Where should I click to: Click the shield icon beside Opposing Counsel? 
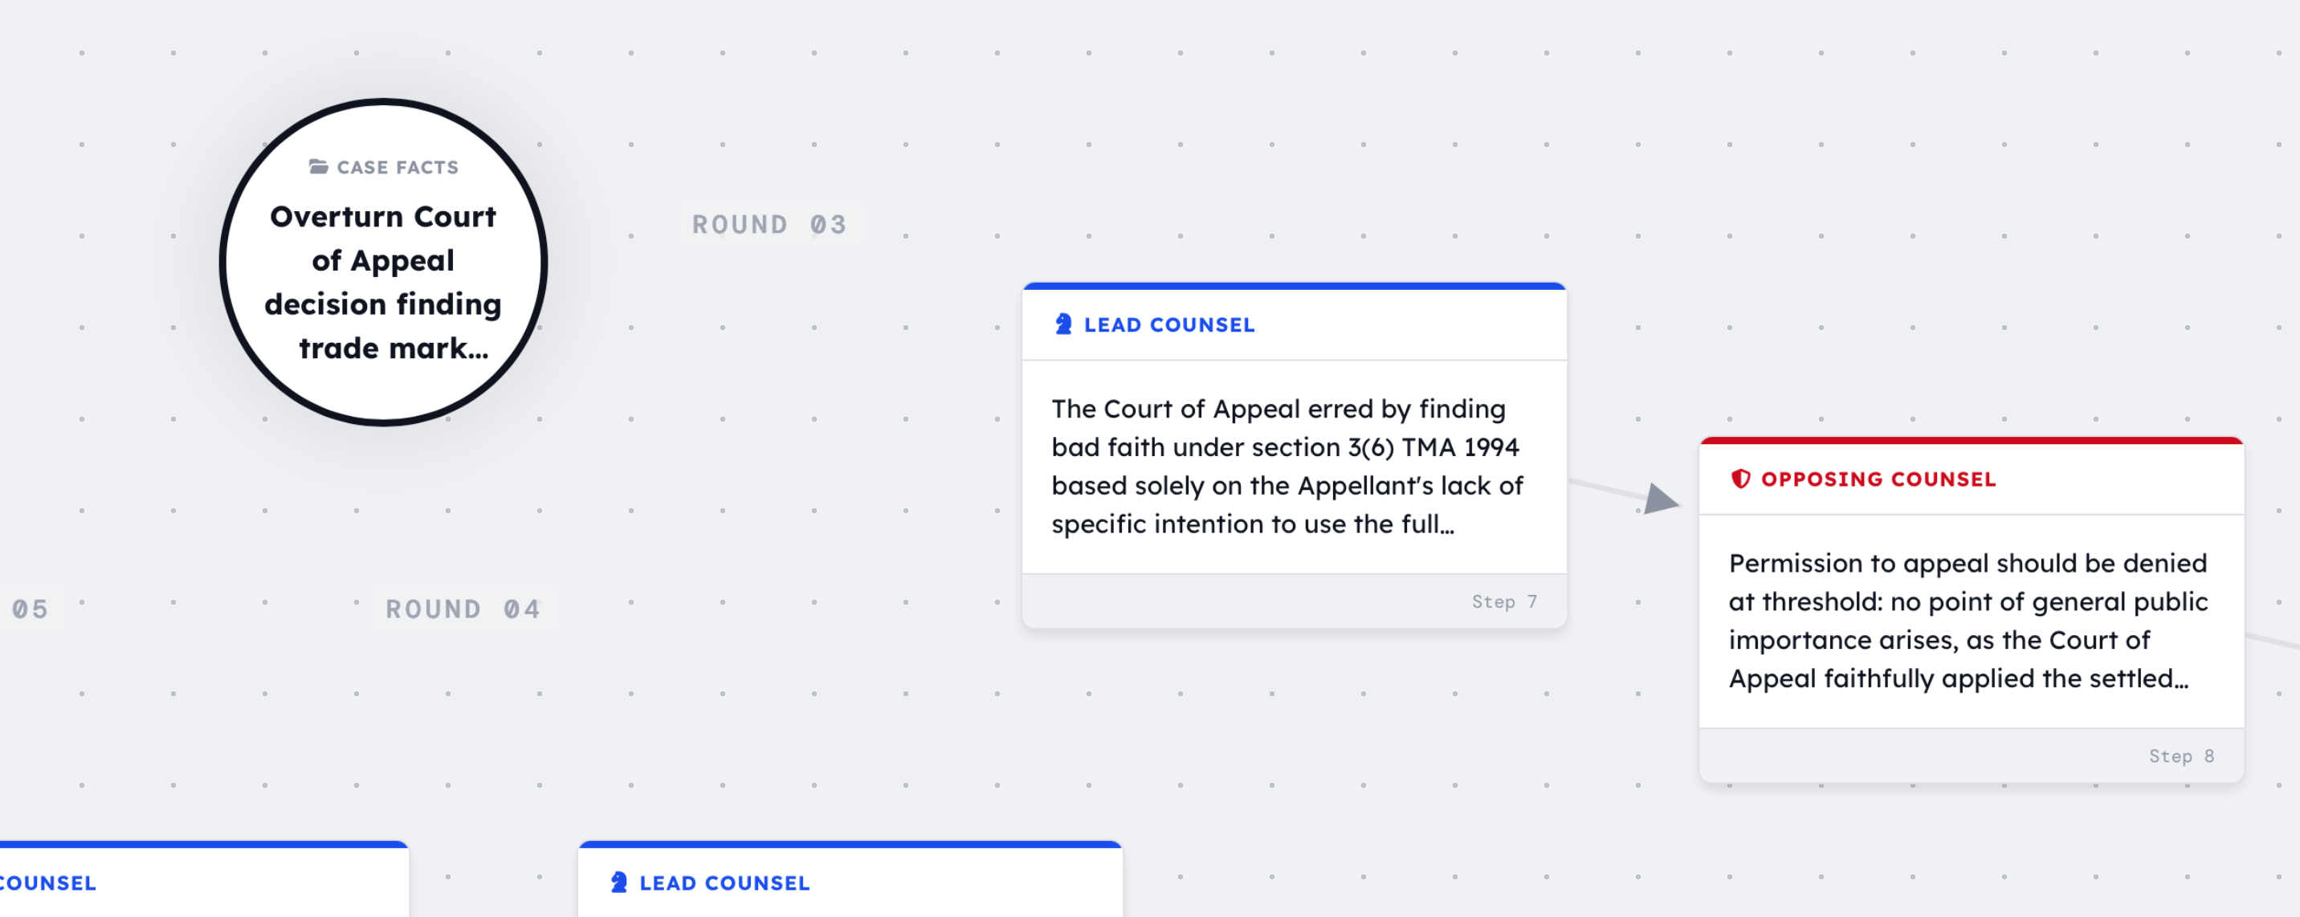(x=1740, y=479)
